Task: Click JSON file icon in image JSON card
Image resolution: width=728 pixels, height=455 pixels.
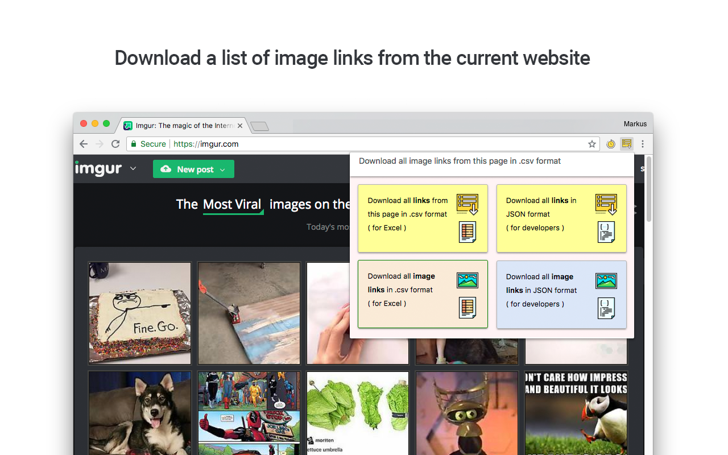Action: click(606, 308)
